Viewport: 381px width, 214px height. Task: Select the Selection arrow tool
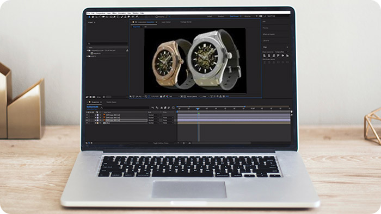point(89,17)
